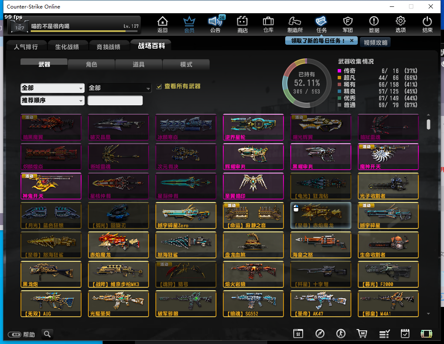444x344 pixels.
Task: Select the 圣翼皓印 weapon card
Action: [x=253, y=186]
